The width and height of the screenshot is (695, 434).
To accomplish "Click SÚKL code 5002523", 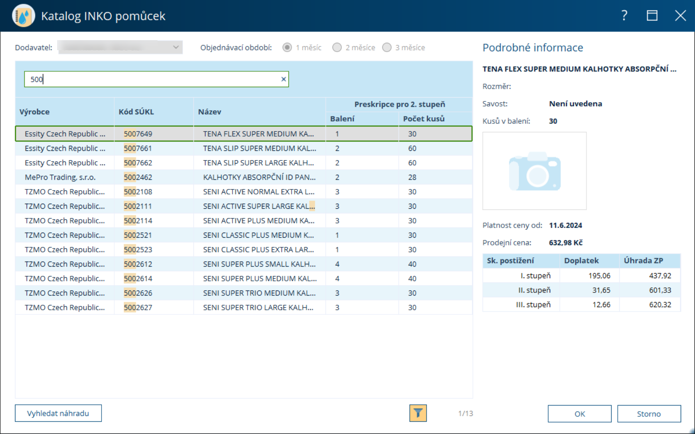I will [x=138, y=250].
